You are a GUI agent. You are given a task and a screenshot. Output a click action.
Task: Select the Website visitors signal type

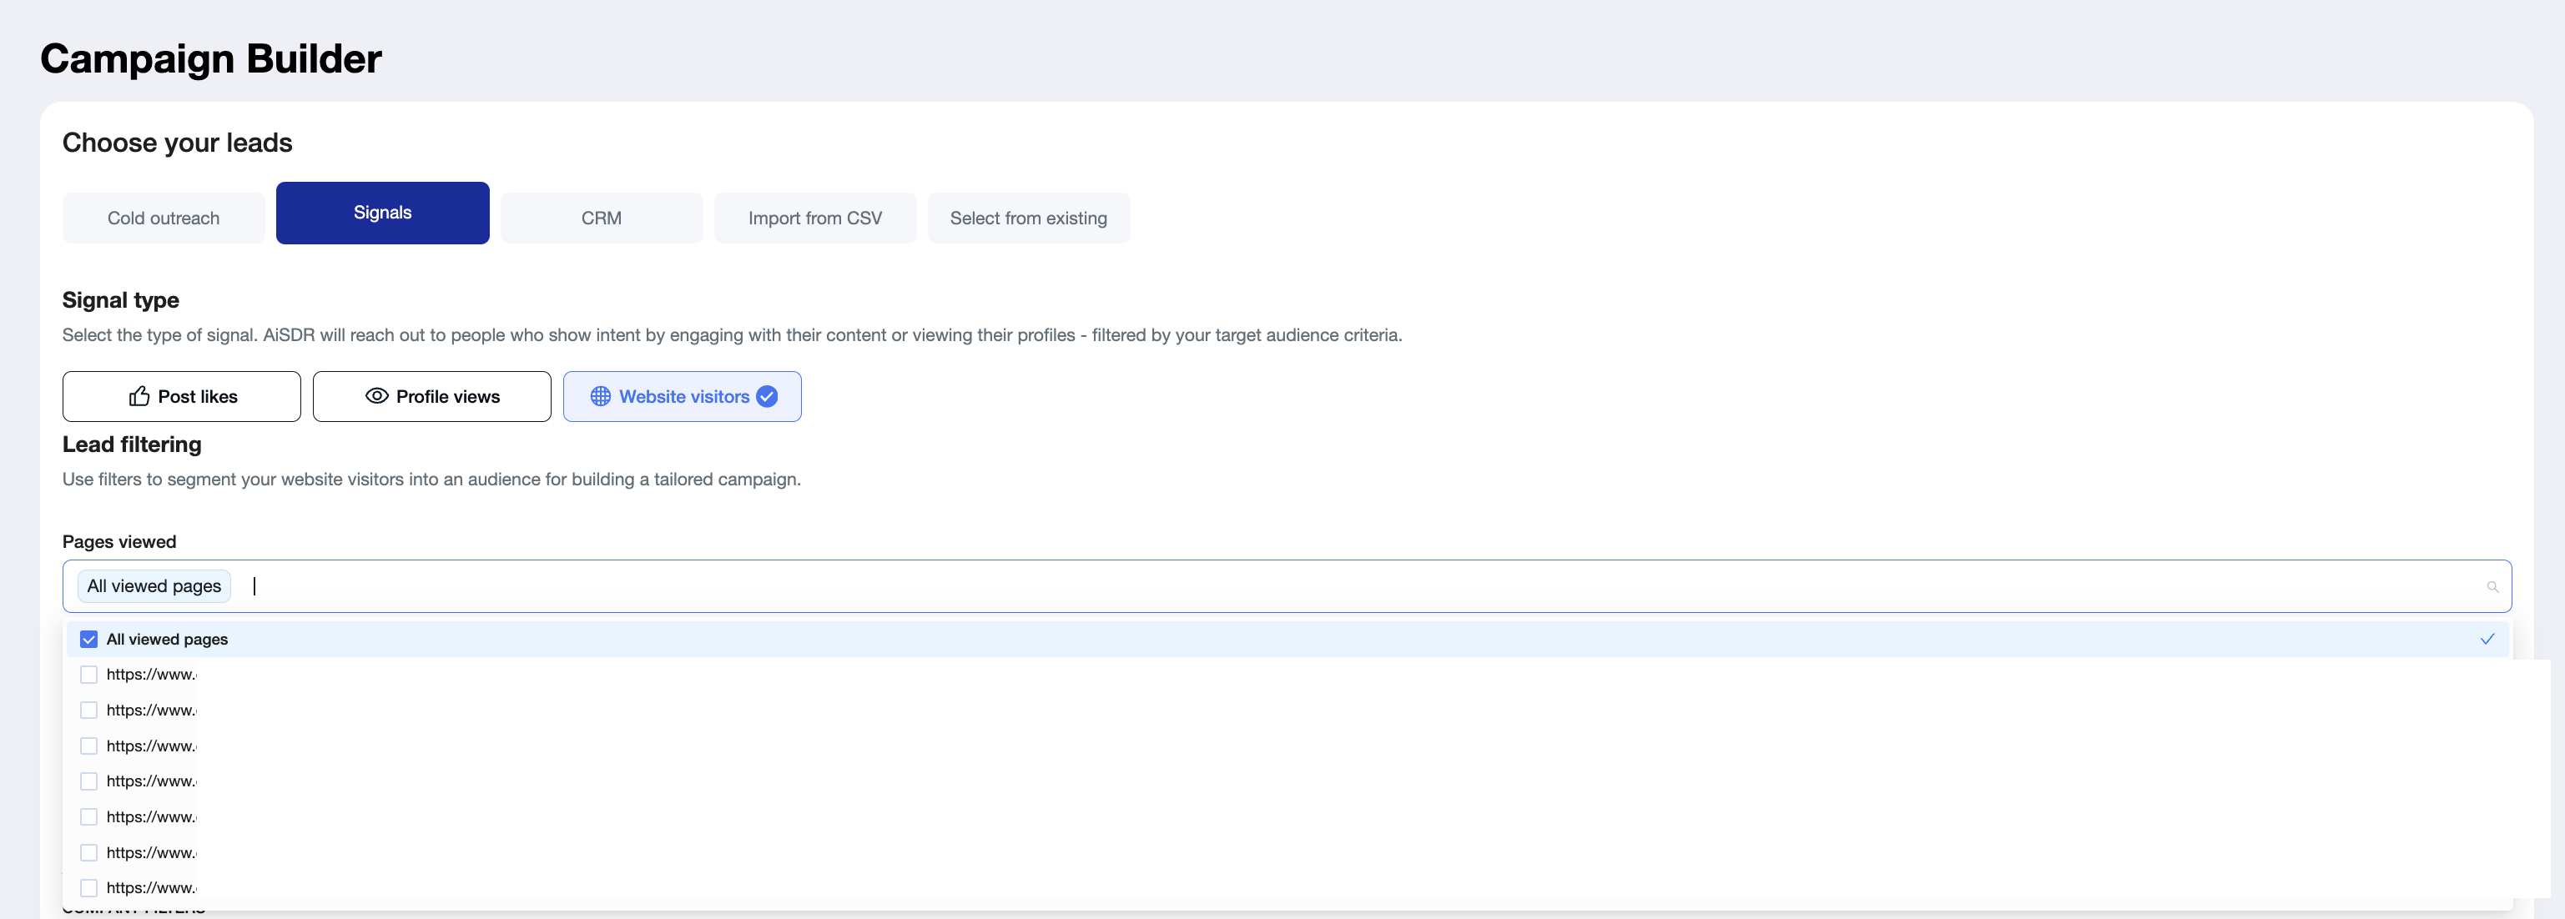coord(682,396)
